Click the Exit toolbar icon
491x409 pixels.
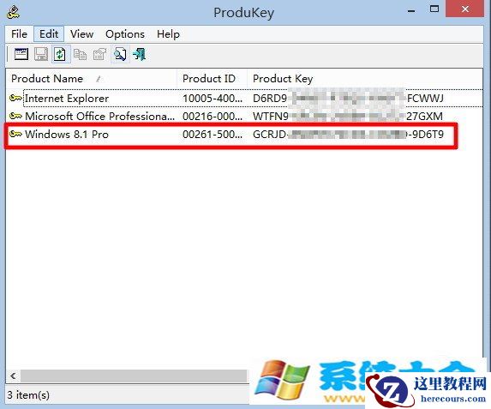(x=140, y=54)
